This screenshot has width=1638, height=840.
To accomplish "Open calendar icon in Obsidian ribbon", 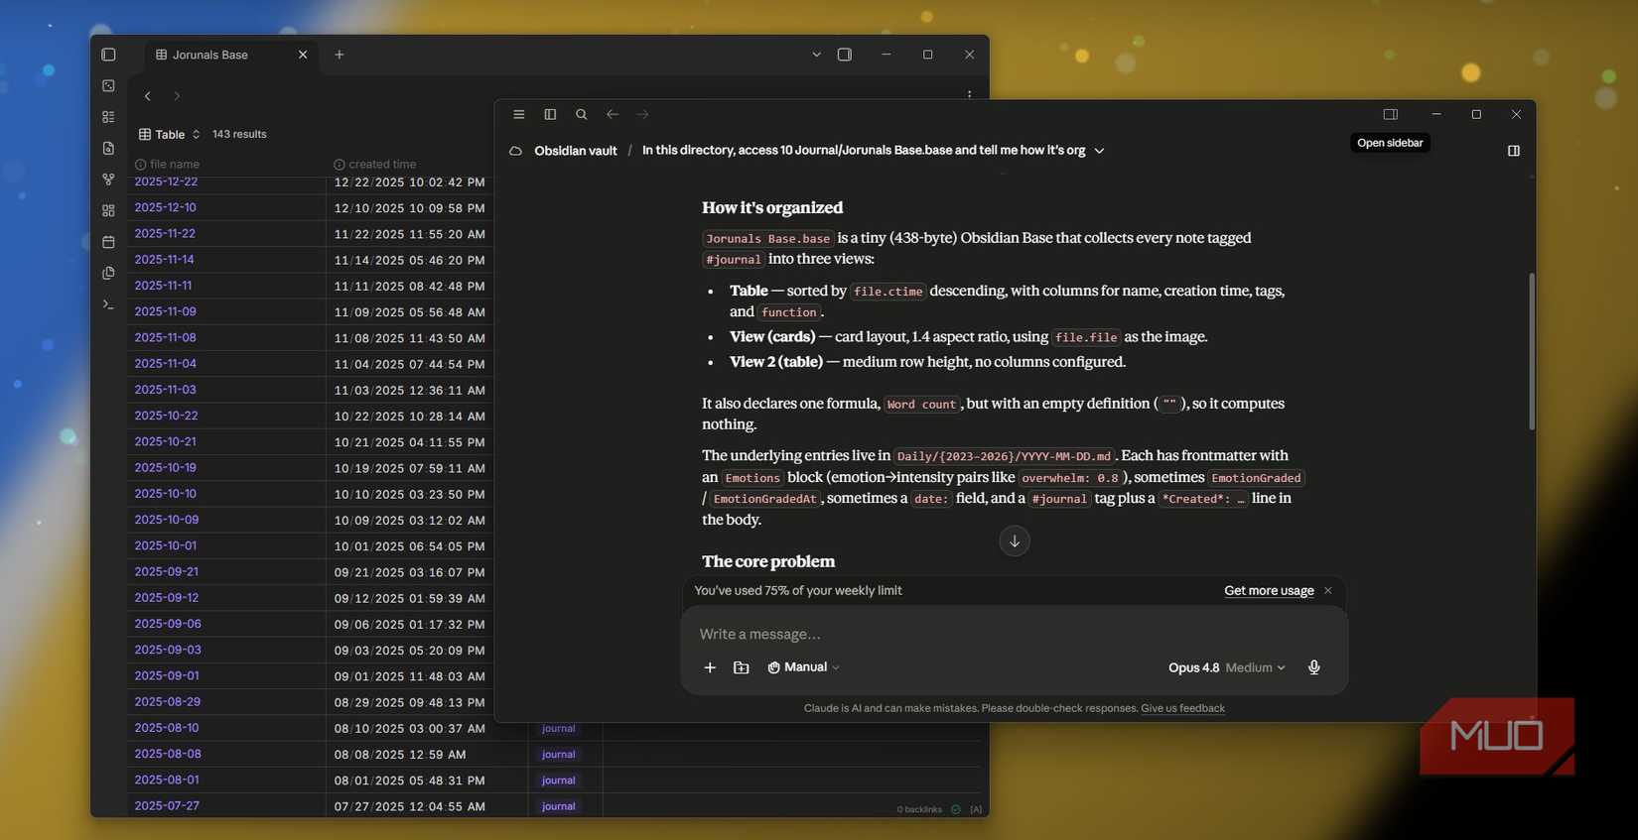I will pyautogui.click(x=108, y=242).
